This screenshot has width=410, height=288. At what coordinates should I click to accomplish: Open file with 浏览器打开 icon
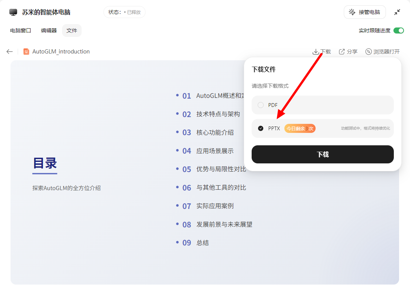[x=368, y=52]
